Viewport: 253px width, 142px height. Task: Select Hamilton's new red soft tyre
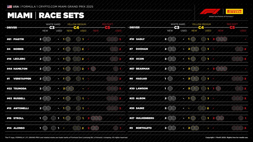point(93,69)
